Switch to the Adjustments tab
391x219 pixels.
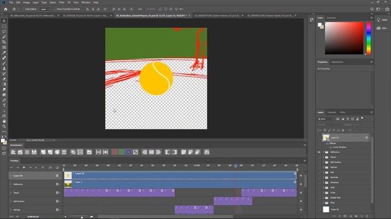point(337,62)
